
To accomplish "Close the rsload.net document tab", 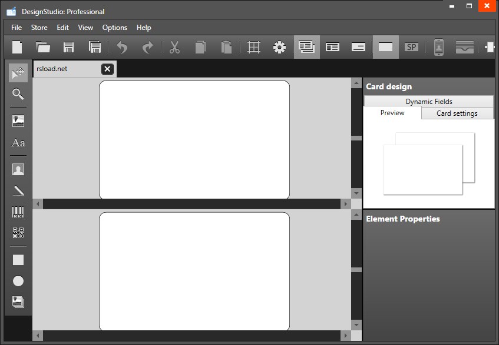I will pos(107,69).
